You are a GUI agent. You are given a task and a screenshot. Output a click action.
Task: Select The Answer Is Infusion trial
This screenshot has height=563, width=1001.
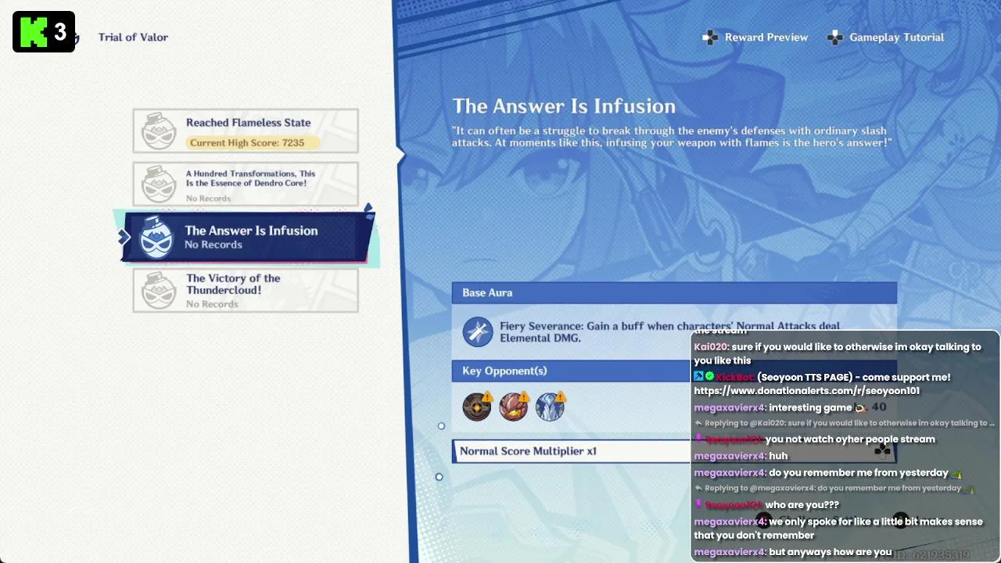247,237
